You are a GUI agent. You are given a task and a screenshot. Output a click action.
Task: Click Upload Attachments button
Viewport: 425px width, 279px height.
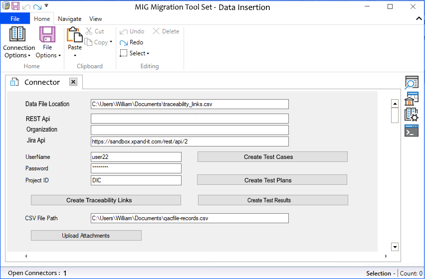tap(86, 236)
